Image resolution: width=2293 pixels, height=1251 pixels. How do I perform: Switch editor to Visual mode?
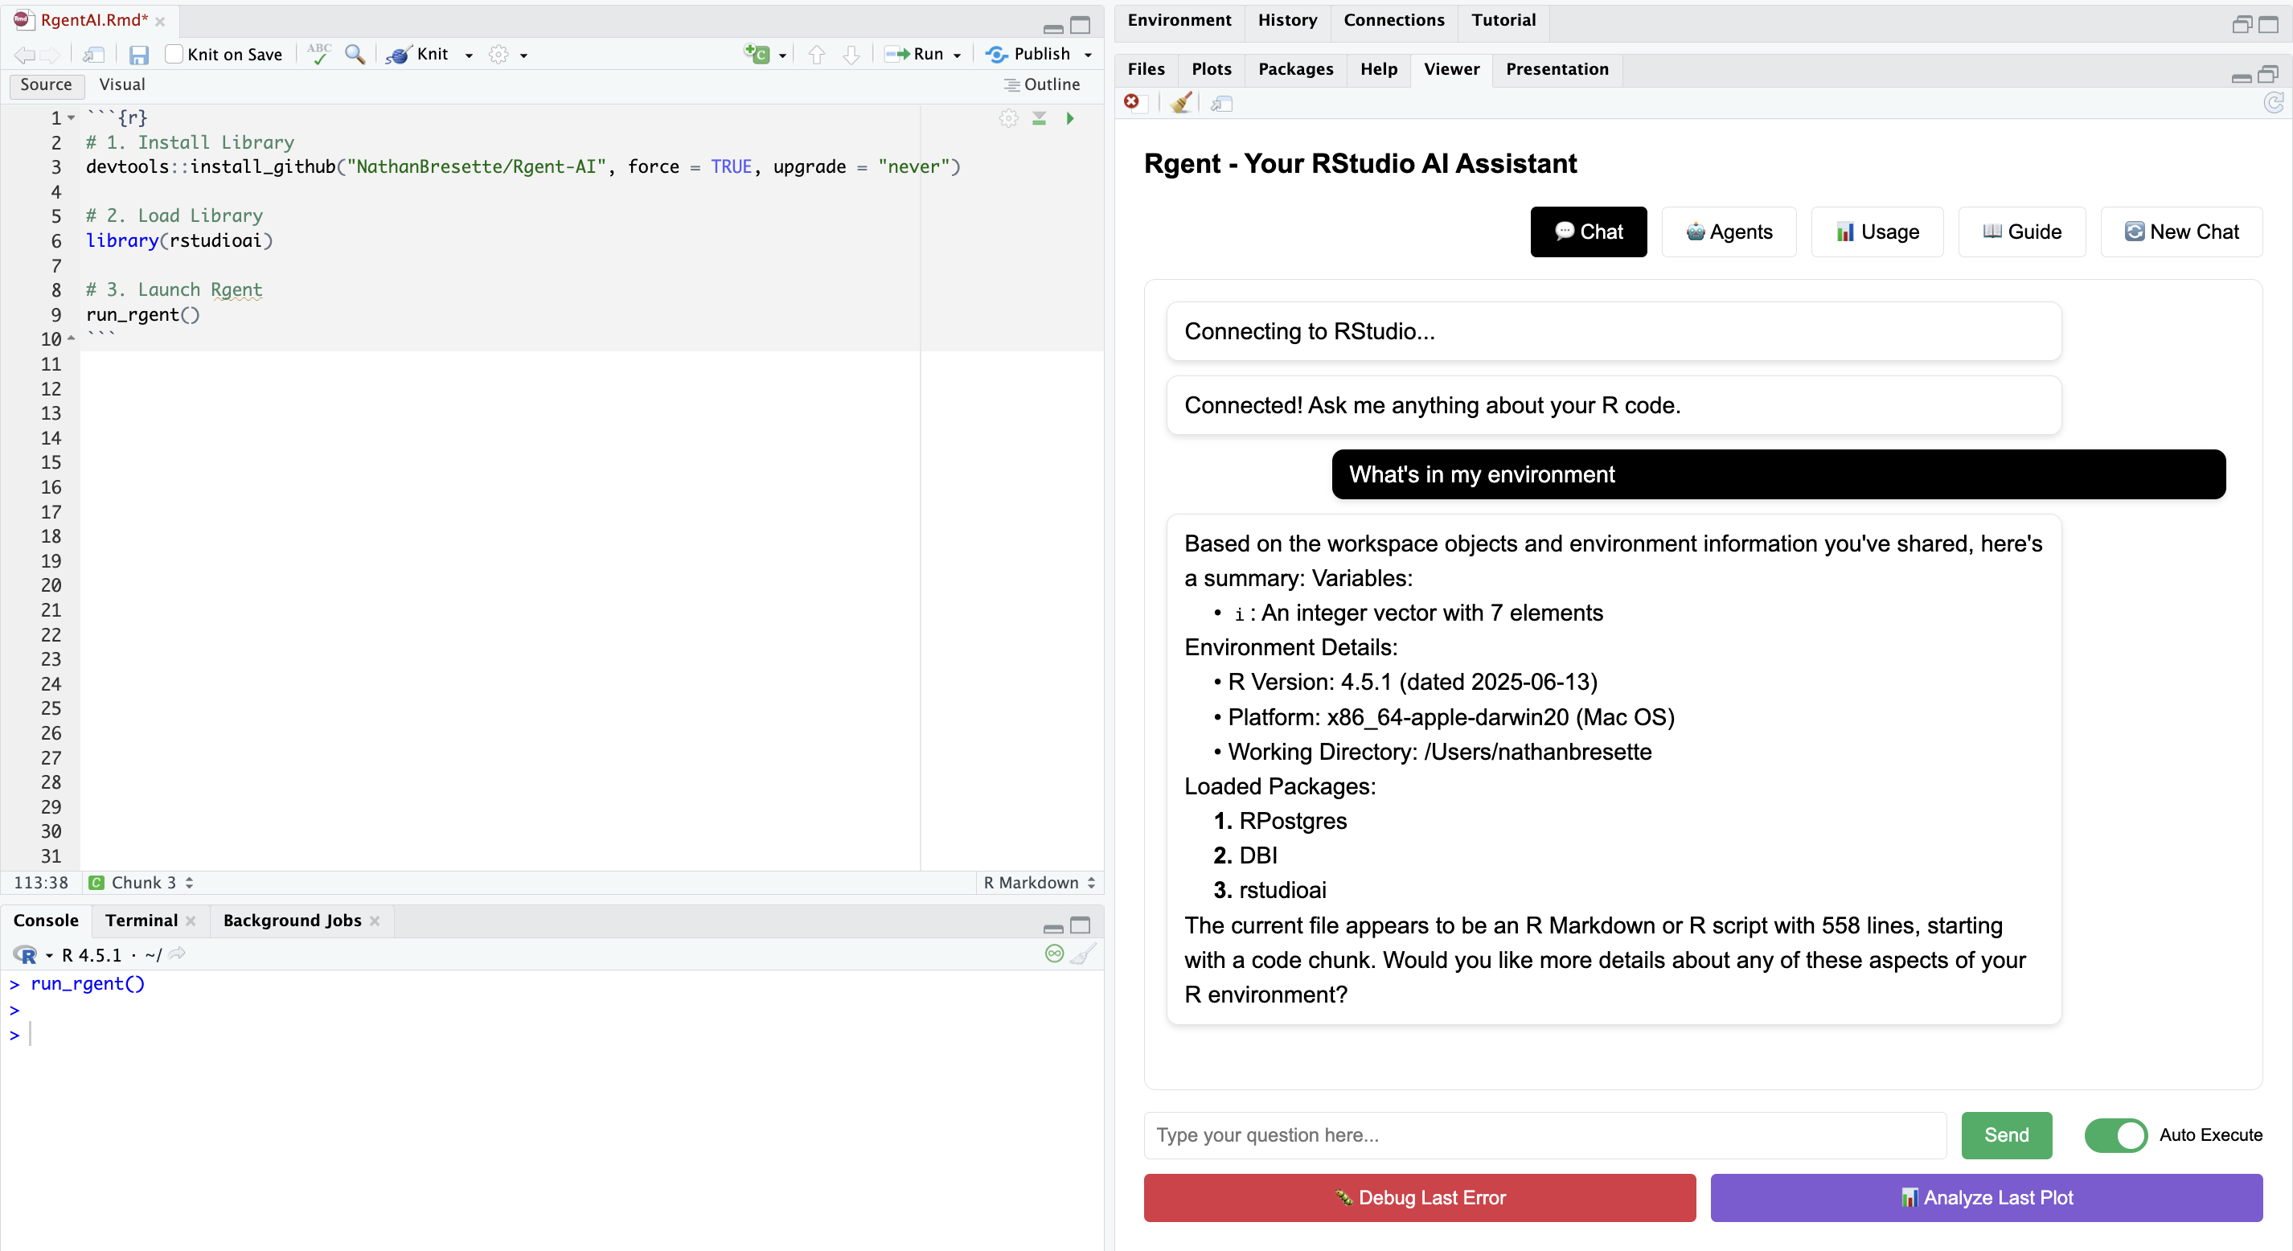click(122, 84)
